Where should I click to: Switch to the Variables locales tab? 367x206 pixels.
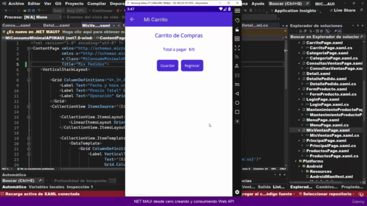click(46, 187)
